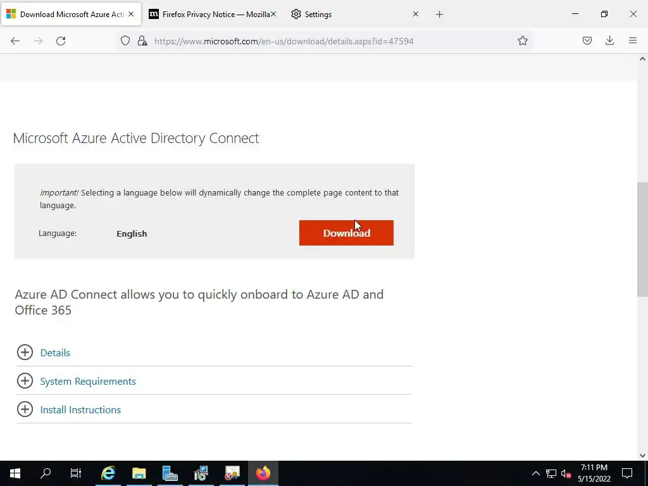Click the forward navigation arrow
648x486 pixels.
click(x=38, y=41)
